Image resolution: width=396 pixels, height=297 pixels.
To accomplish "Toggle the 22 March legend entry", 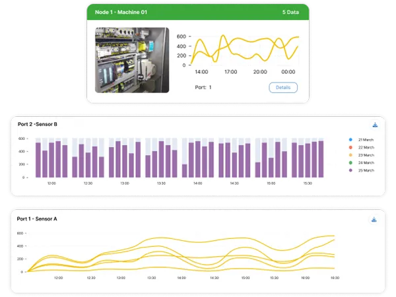I will pyautogui.click(x=362, y=147).
